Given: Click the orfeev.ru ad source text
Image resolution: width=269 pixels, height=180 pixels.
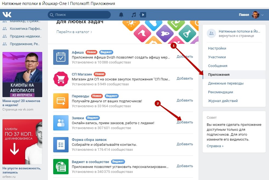Looking at the screenshot, I should click(x=9, y=177).
